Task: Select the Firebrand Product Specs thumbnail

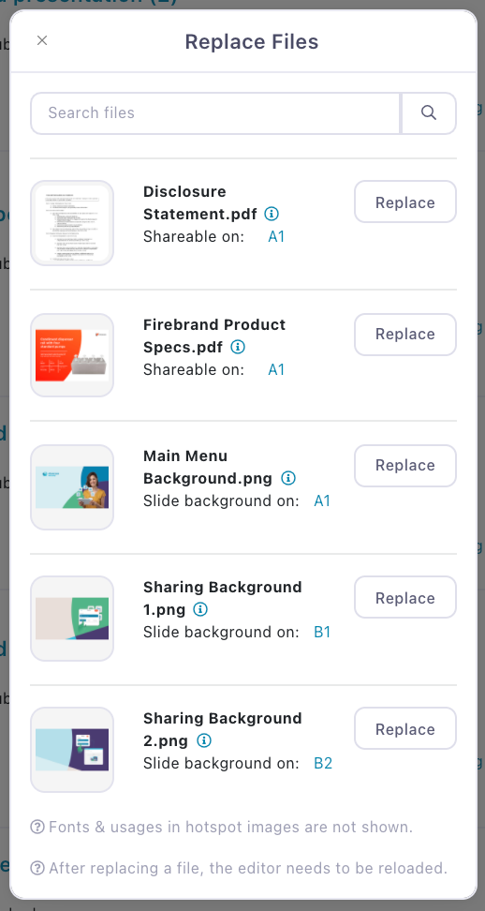Action: pos(72,355)
